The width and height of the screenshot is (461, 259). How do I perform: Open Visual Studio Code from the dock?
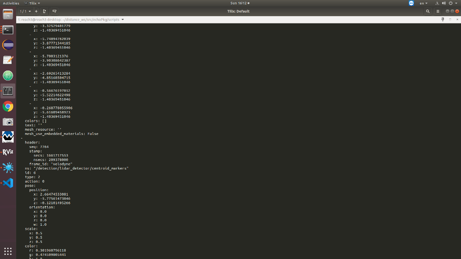(8, 183)
